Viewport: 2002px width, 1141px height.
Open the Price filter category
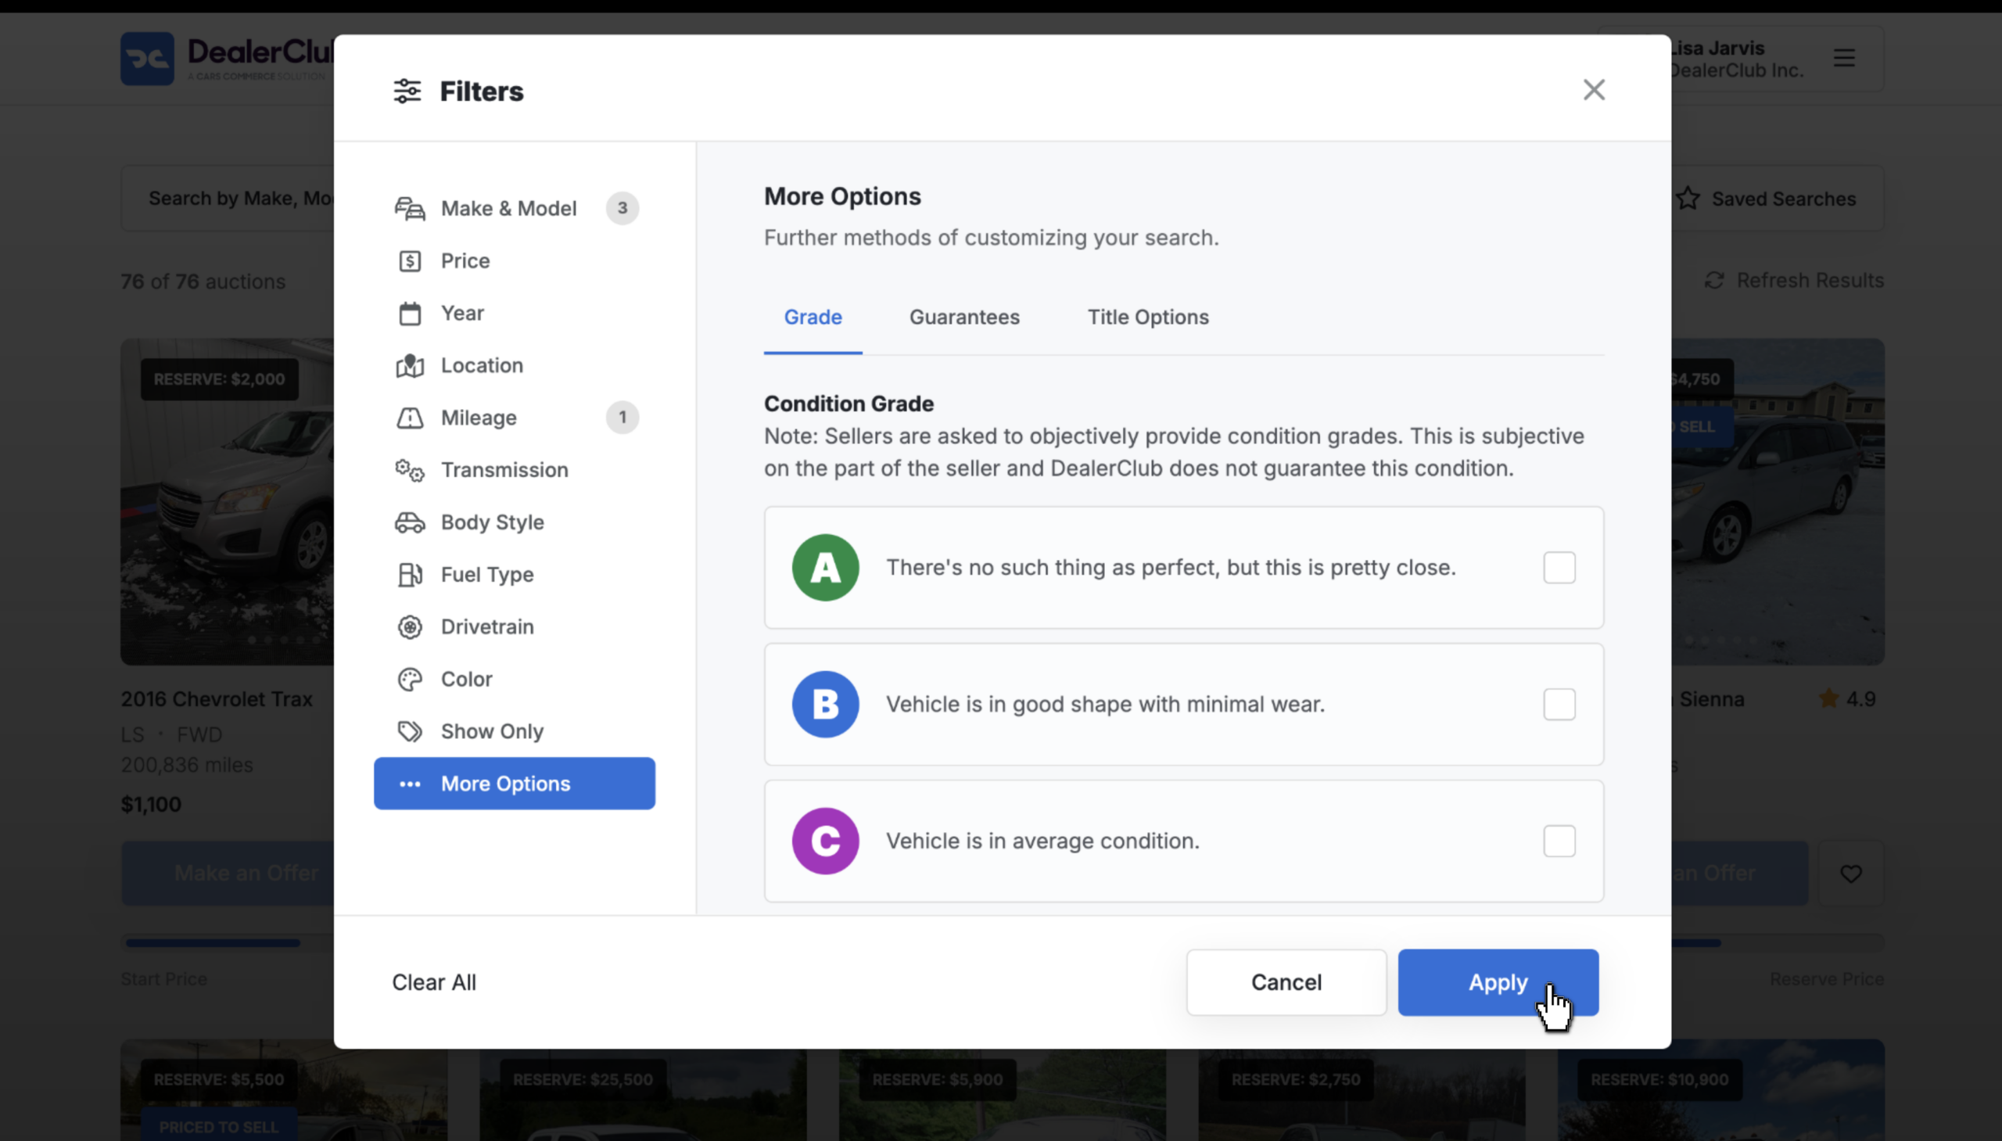click(x=514, y=261)
